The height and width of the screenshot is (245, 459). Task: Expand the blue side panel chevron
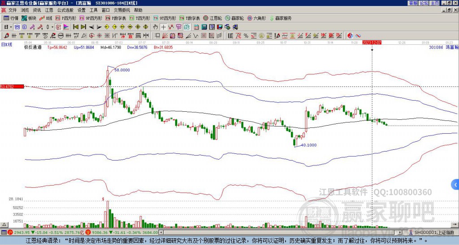[455, 185]
